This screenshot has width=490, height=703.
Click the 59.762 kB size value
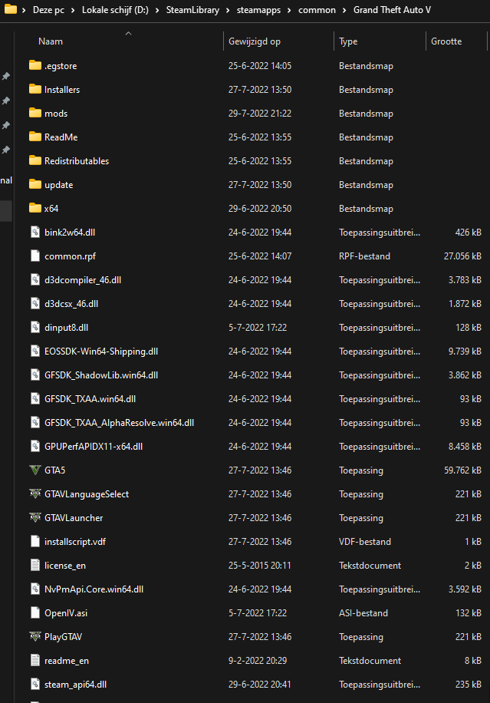pyautogui.click(x=462, y=470)
